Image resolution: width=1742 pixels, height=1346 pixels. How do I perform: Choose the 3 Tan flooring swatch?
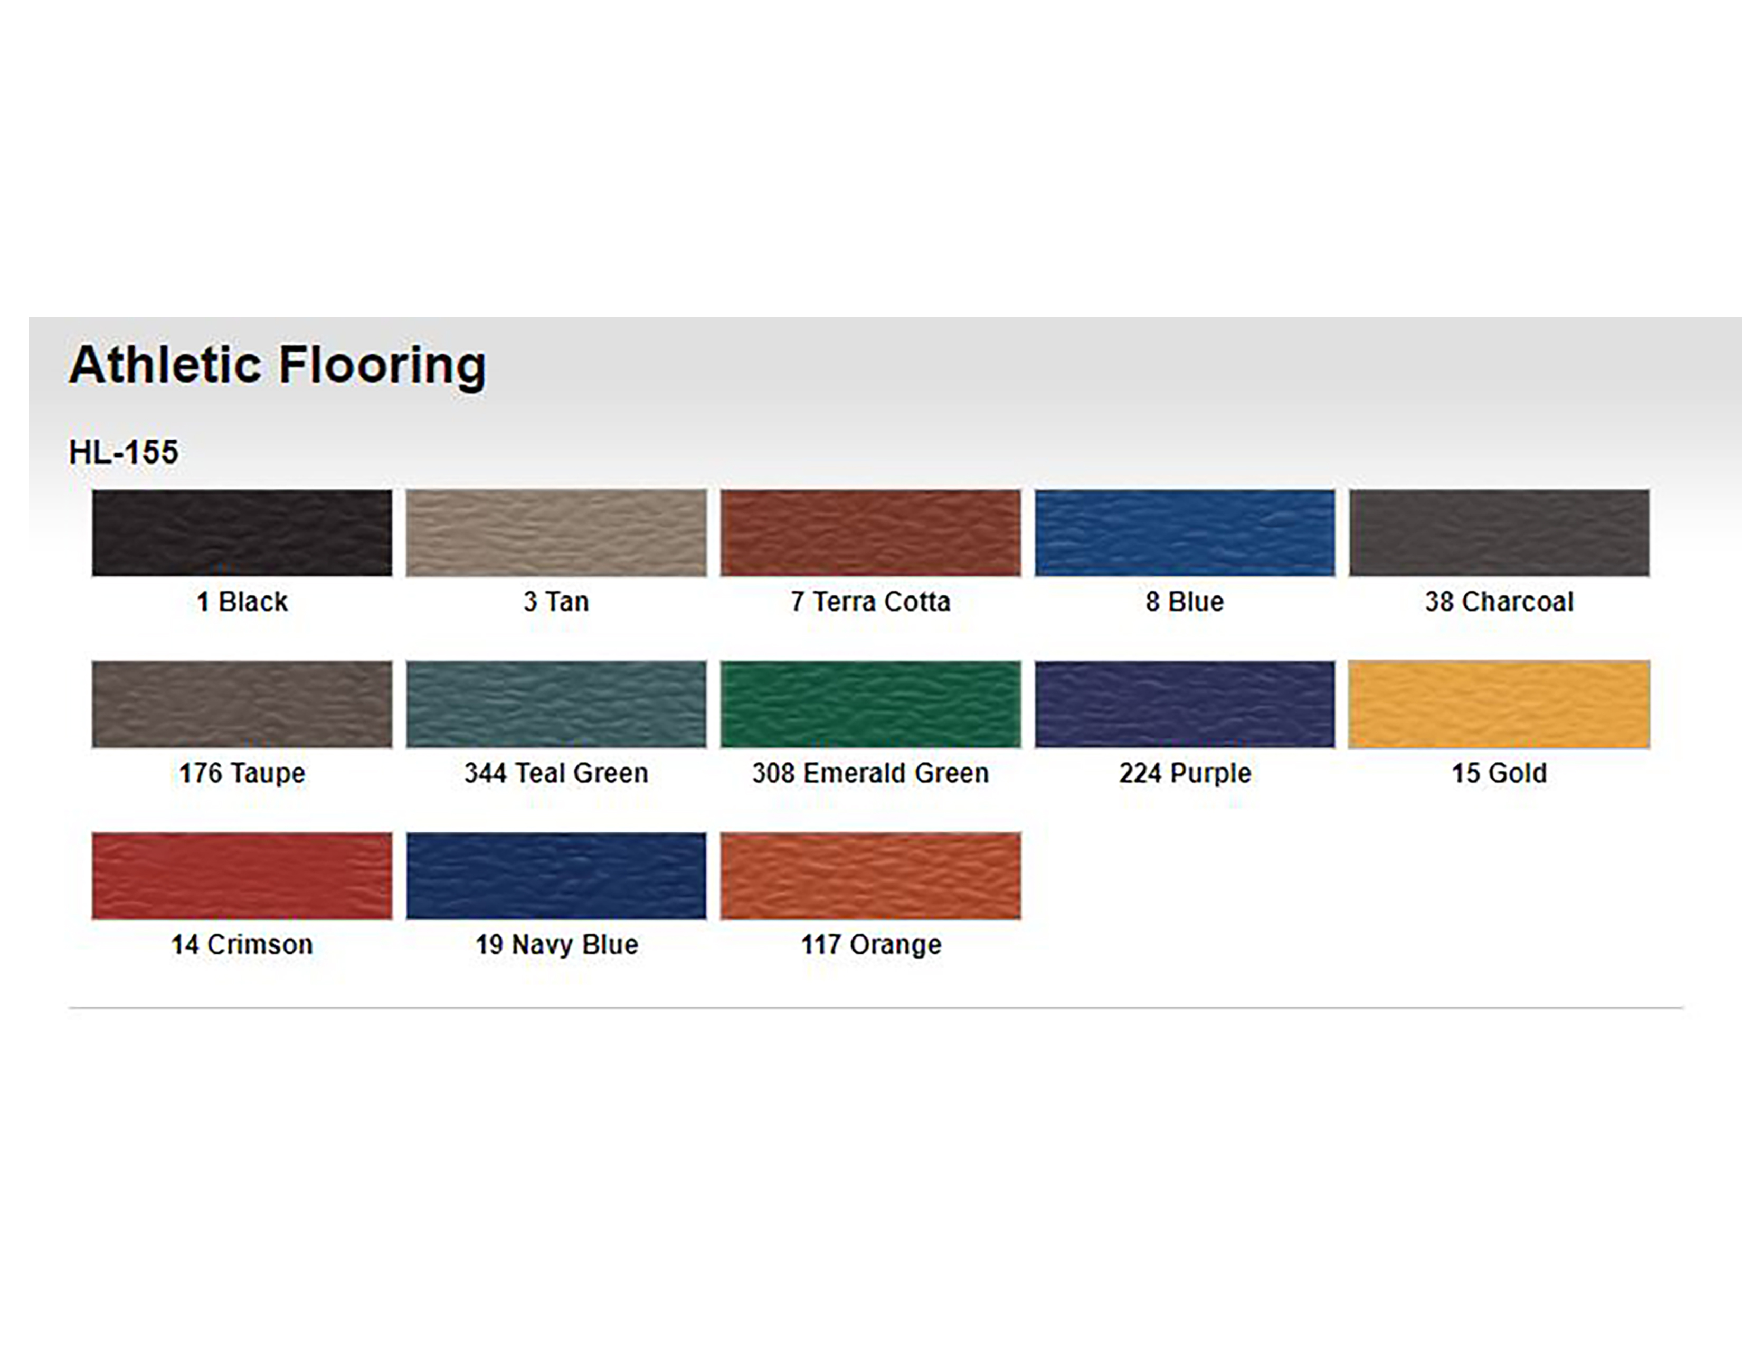coord(556,533)
